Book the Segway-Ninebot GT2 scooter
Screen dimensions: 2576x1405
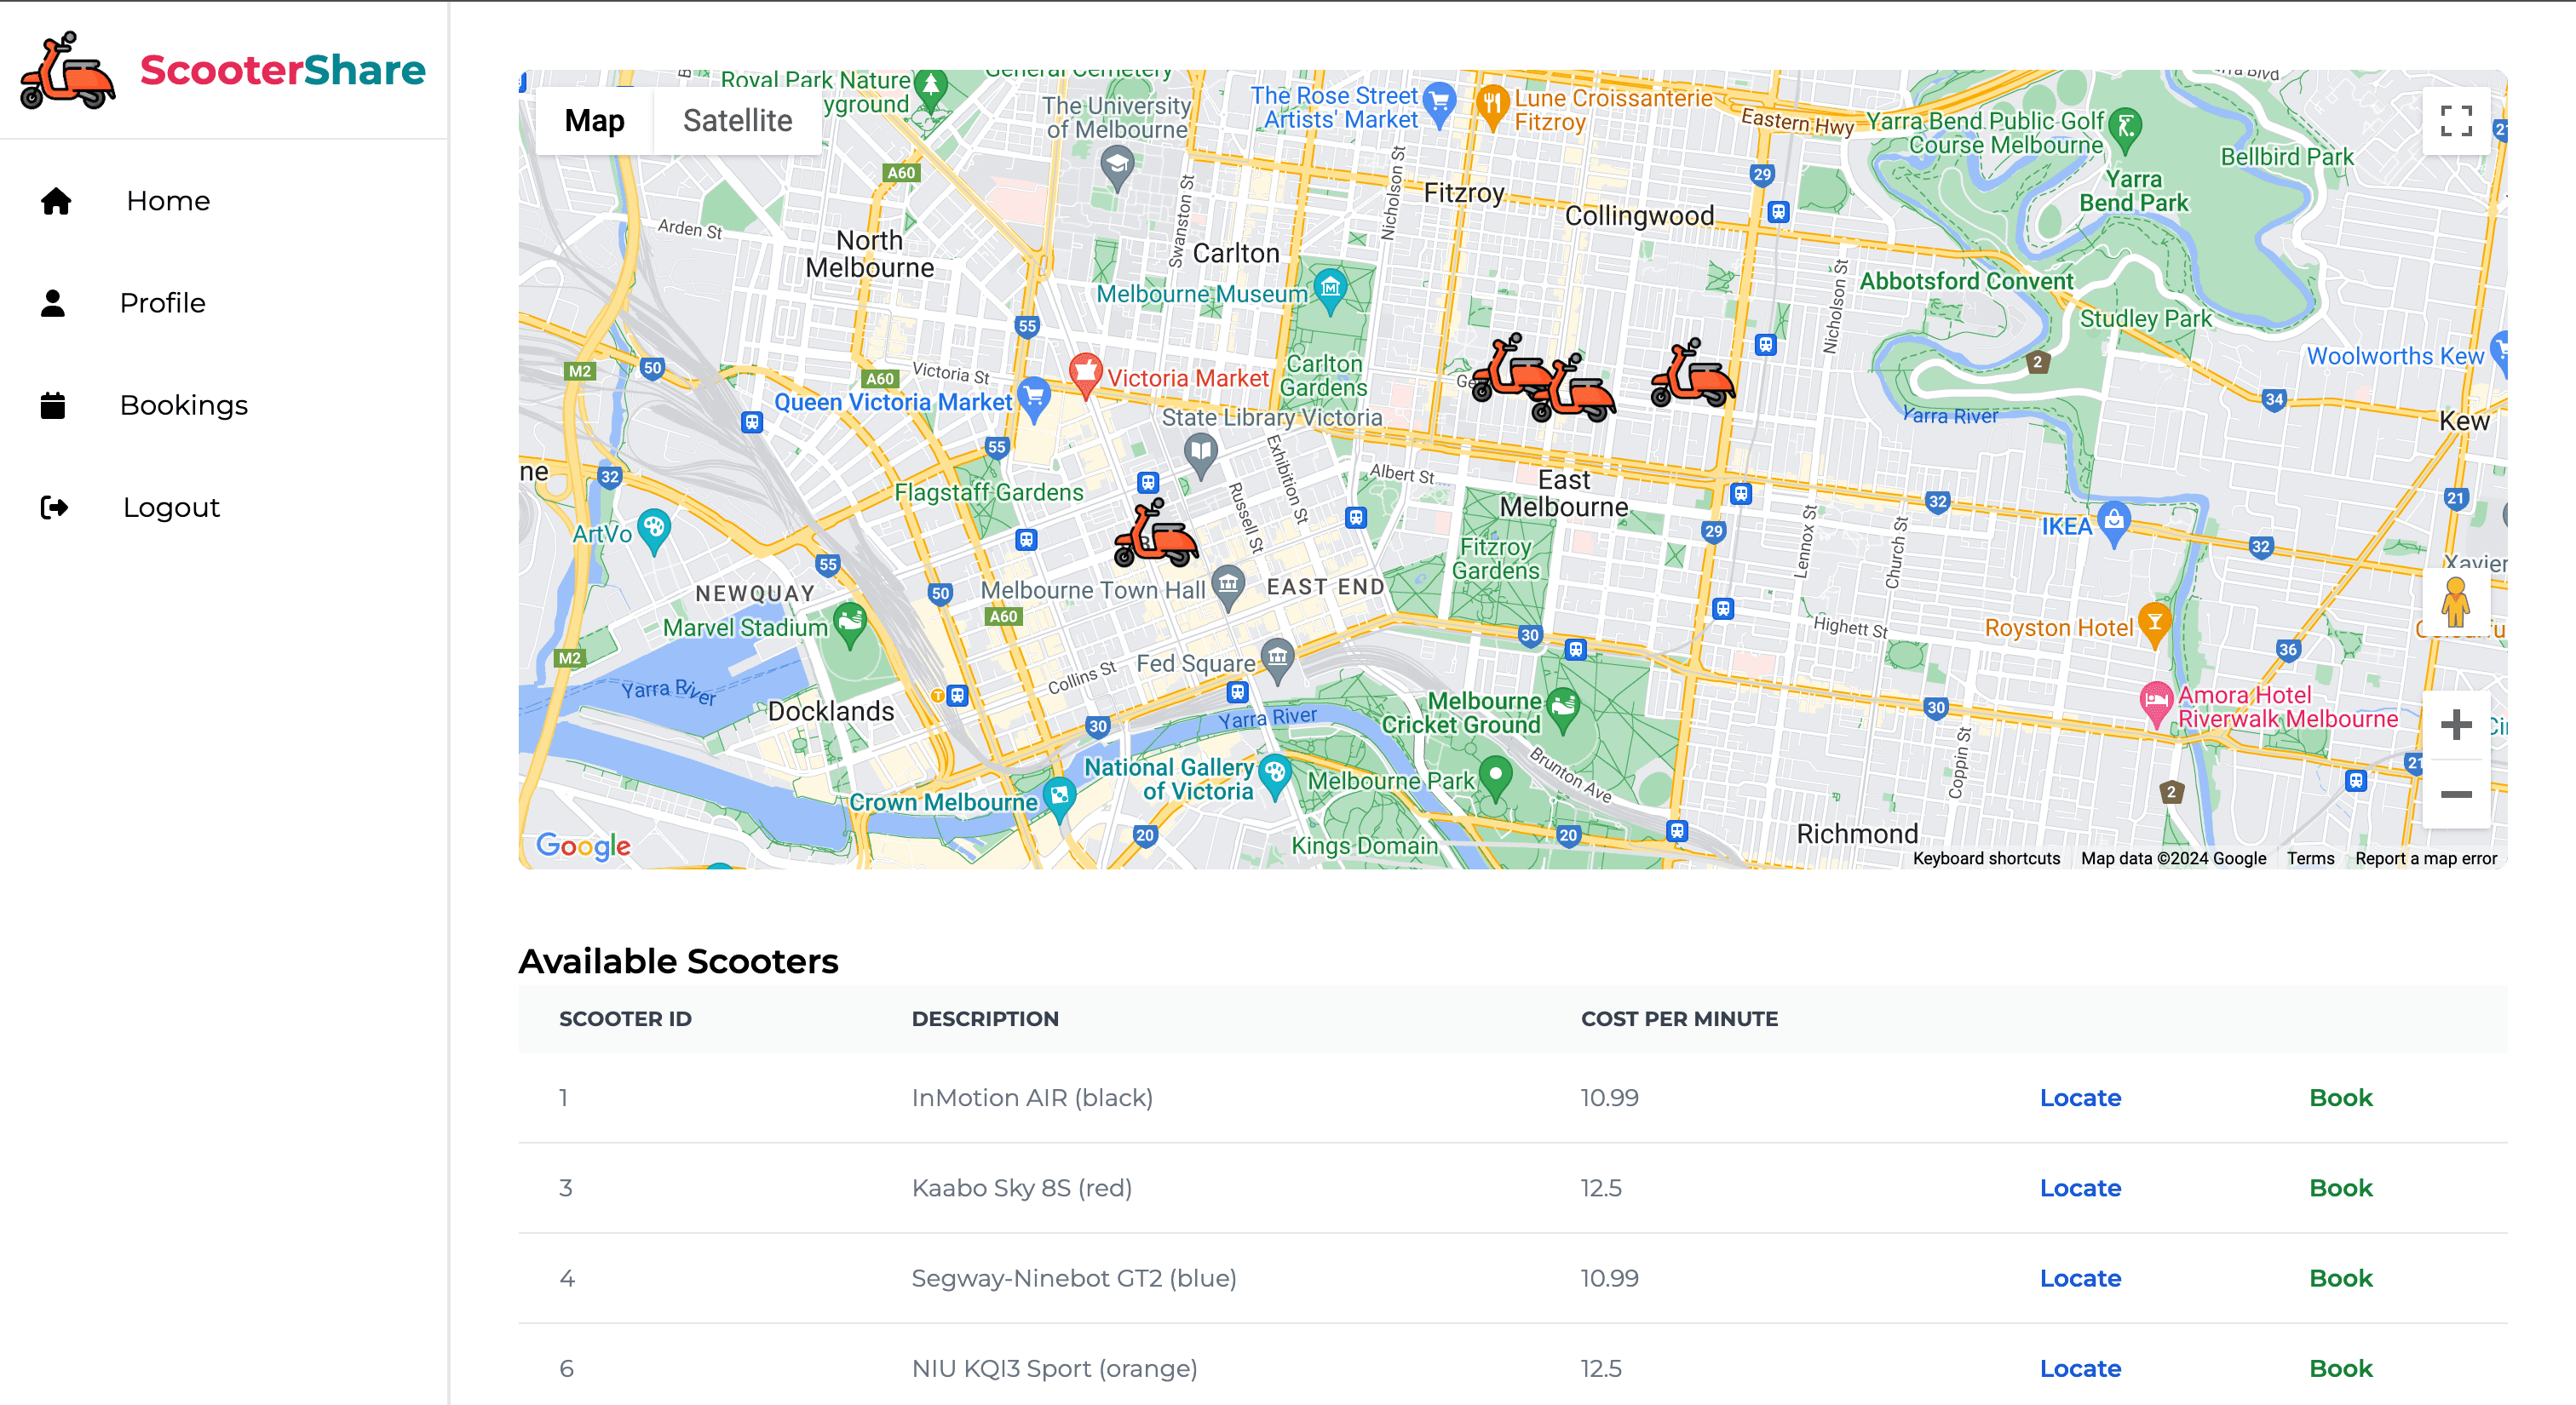point(2341,1277)
